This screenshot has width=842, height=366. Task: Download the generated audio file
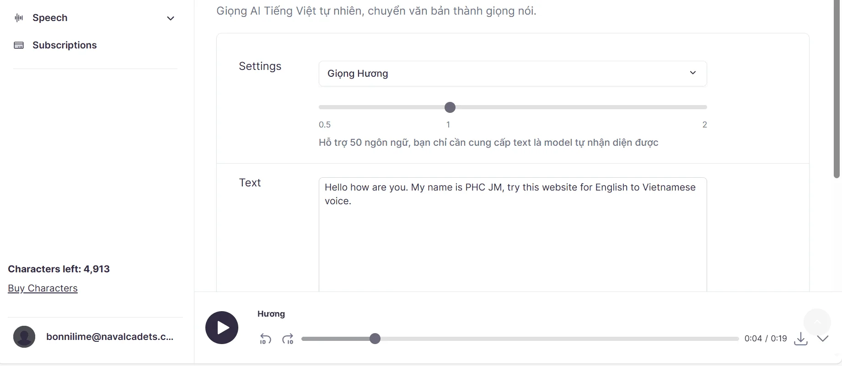coord(801,339)
